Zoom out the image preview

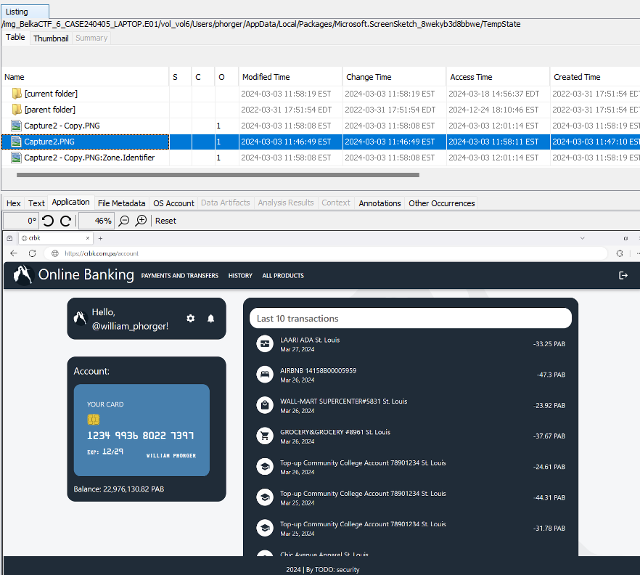click(123, 221)
